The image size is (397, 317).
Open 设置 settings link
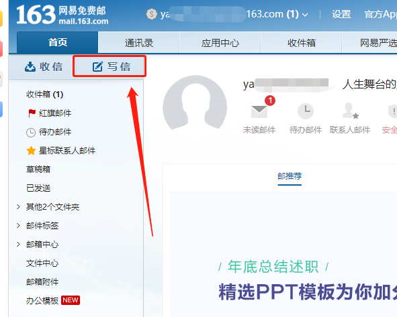pos(341,14)
